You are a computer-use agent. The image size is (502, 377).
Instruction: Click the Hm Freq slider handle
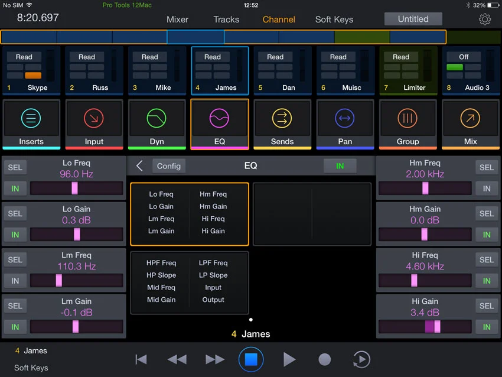pos(425,188)
